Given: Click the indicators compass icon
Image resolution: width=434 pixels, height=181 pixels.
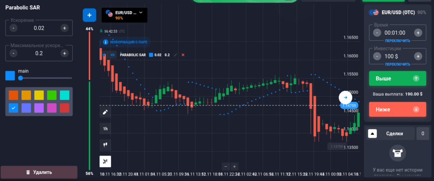Looking at the screenshot, I should (105, 162).
